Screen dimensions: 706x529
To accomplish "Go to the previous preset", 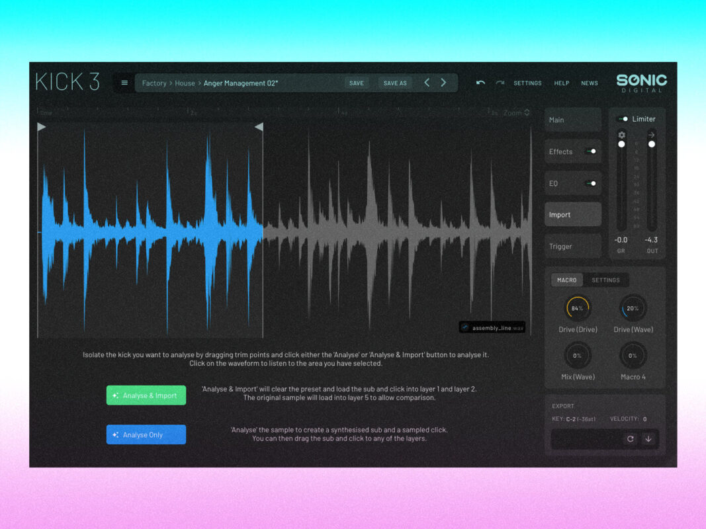I will click(x=427, y=83).
